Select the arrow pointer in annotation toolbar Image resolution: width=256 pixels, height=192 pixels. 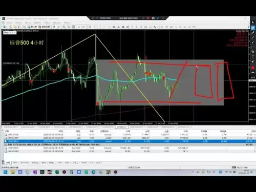point(253,23)
